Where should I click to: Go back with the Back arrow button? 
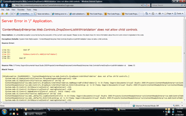click(2, 5)
